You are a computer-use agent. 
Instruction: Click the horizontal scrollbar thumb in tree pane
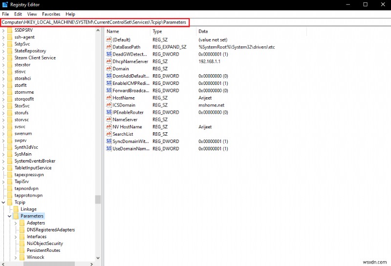pyautogui.click(x=49, y=264)
